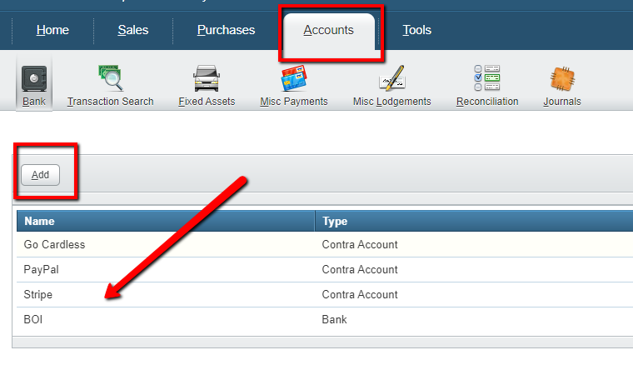This screenshot has height=385, width=633.
Task: Sort by the Type column header
Action: coord(334,222)
